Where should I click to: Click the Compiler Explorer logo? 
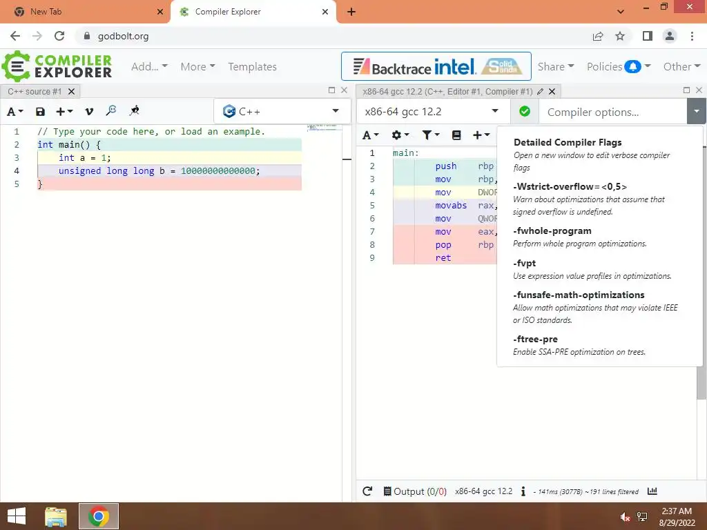57,66
